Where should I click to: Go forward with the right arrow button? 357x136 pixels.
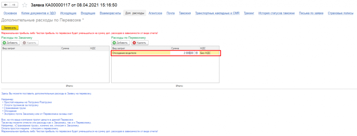(x=14, y=5)
